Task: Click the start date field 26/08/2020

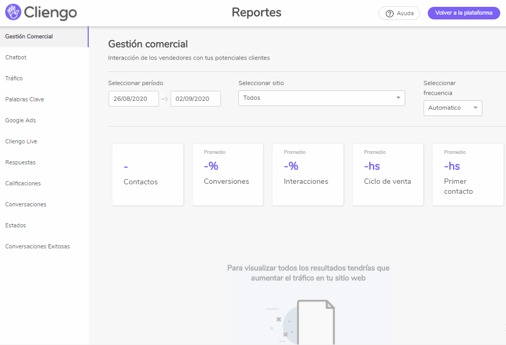Action: click(133, 98)
